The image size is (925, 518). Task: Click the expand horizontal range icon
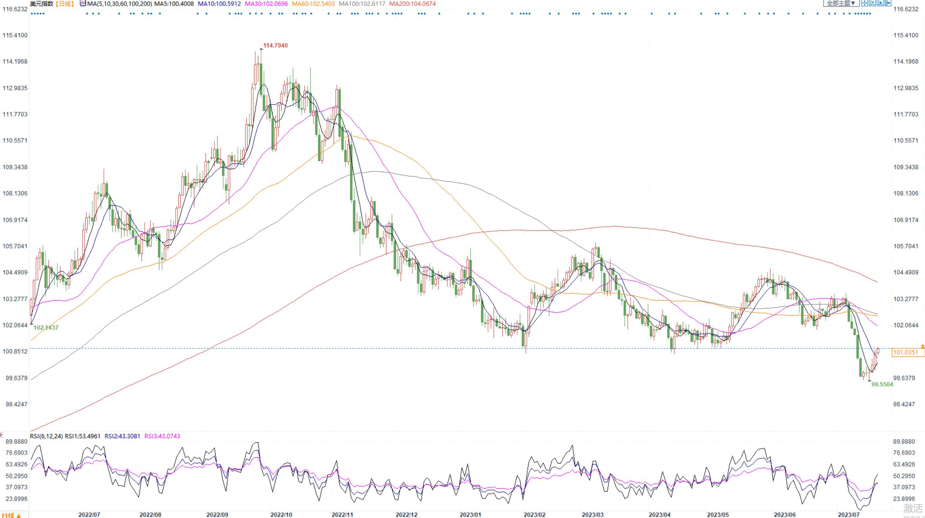click(880, 3)
